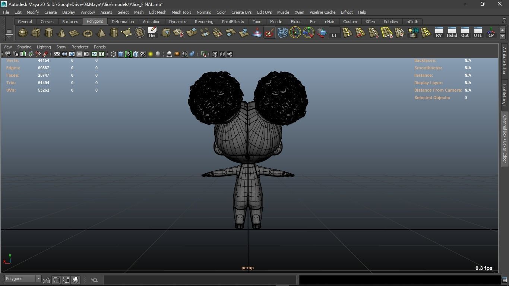Create a polygon pipe from the shelf
This screenshot has height=286, width=509.
point(114,33)
